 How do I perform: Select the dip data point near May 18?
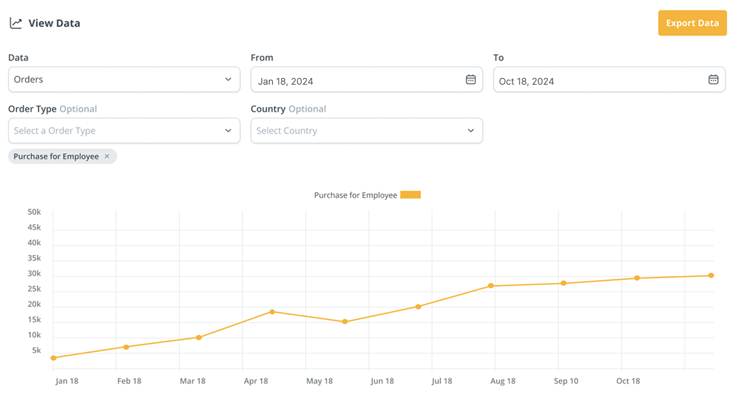pyautogui.click(x=345, y=321)
